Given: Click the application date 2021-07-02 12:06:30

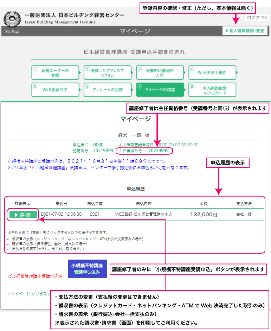Looking at the screenshot, I should 61,214.
